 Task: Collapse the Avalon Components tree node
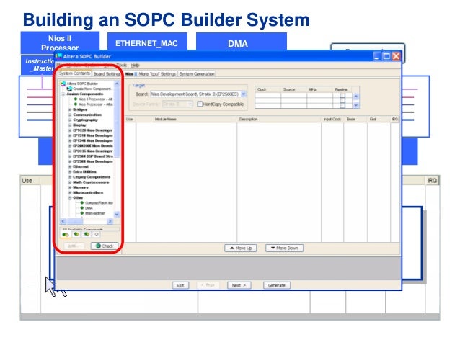[x=63, y=94]
